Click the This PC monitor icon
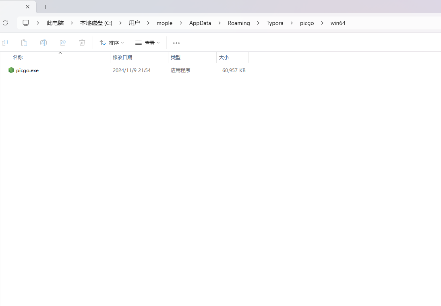441x306 pixels. click(x=26, y=23)
